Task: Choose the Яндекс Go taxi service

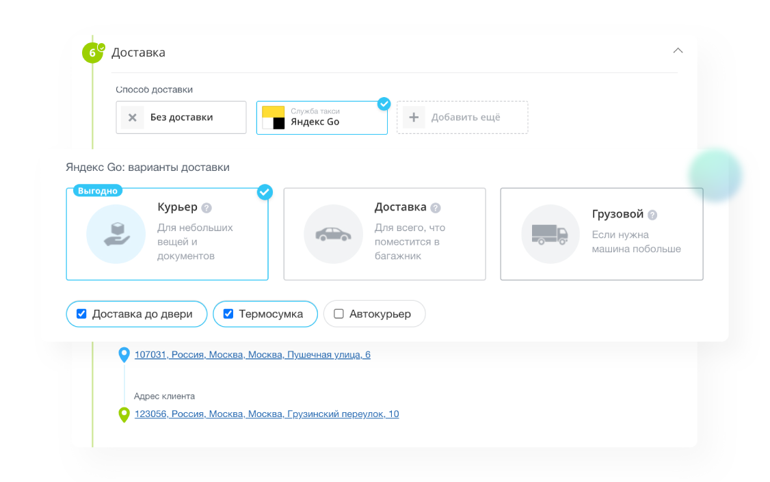Action: pyautogui.click(x=321, y=118)
